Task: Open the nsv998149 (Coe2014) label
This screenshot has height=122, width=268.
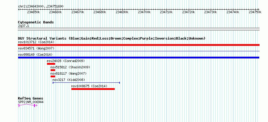Action: [35, 55]
